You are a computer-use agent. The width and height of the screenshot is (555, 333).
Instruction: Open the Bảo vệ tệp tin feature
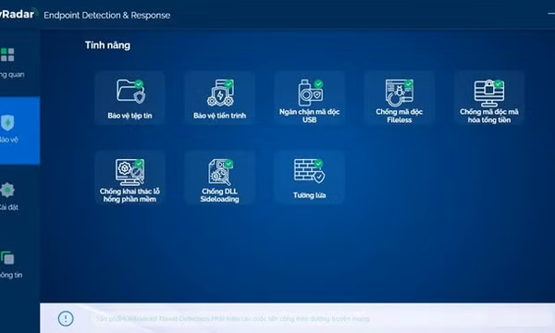[x=129, y=98]
